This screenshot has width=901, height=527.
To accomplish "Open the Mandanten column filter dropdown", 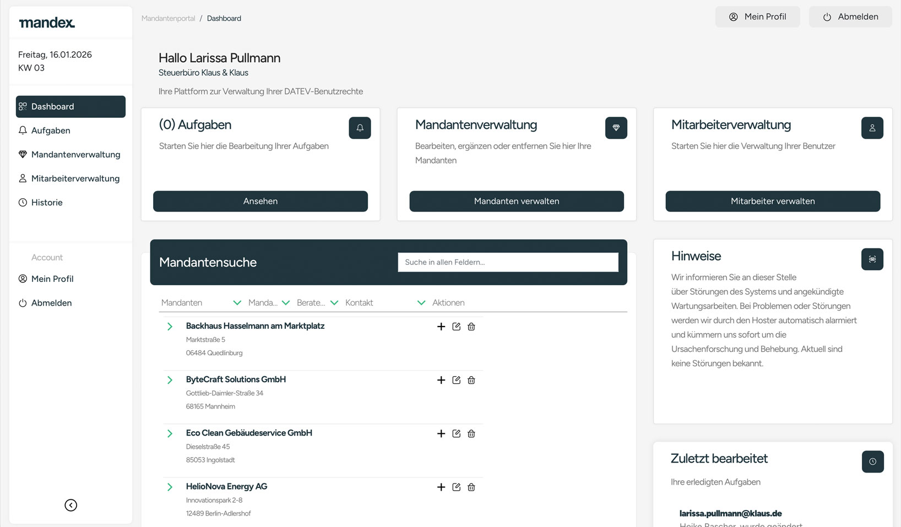I will pos(237,303).
